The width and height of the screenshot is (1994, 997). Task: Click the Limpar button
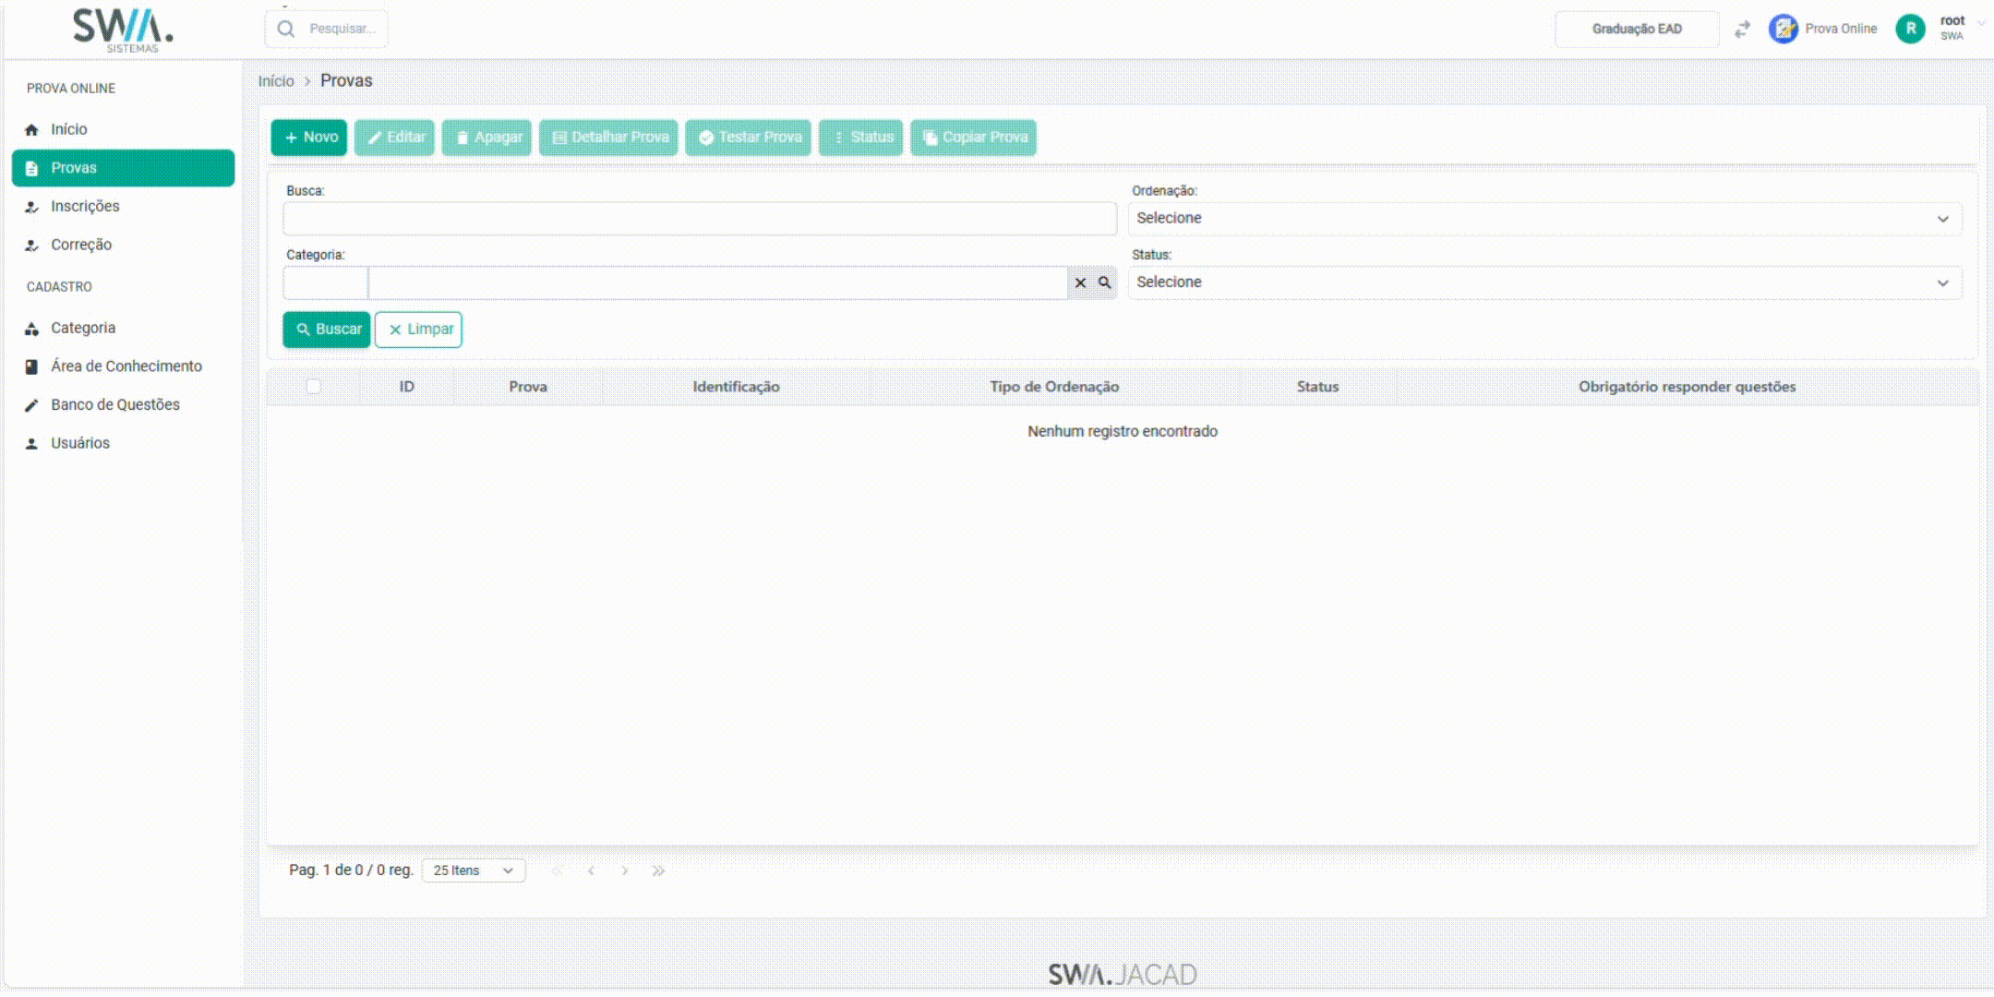pyautogui.click(x=419, y=330)
